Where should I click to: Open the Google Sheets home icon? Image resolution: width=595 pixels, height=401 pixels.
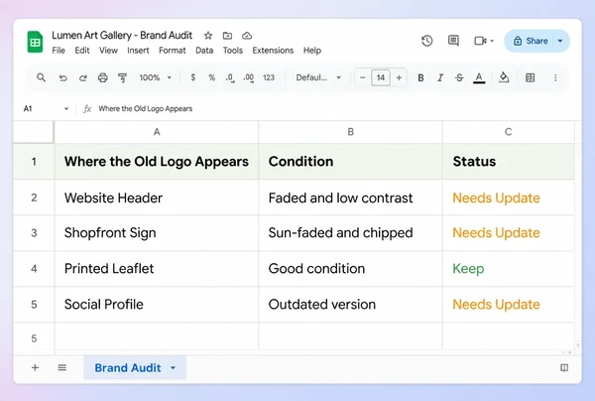[36, 42]
